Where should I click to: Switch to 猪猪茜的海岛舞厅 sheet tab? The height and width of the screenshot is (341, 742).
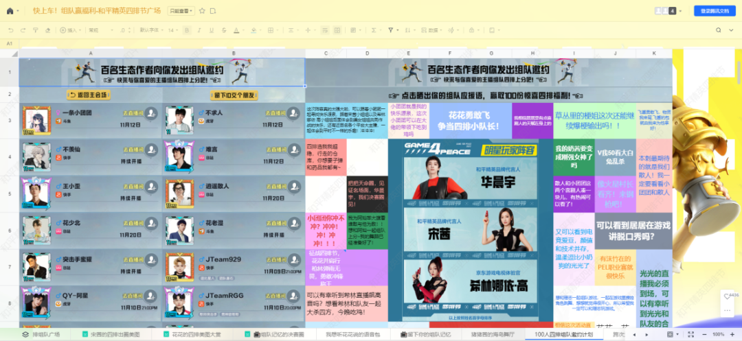493,334
